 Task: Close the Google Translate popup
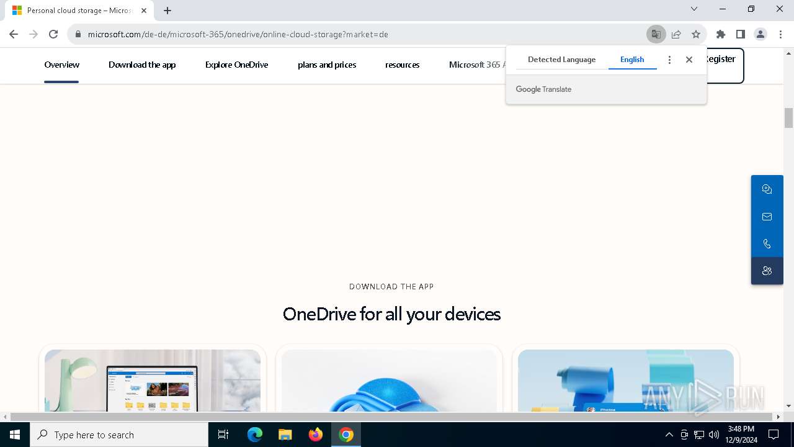coord(689,60)
